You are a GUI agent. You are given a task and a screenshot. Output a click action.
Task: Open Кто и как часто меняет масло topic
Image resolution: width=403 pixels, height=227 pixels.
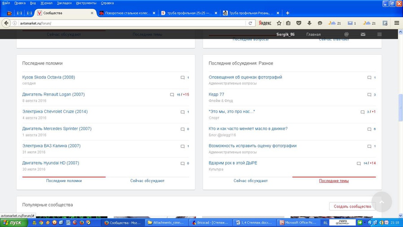point(248,129)
